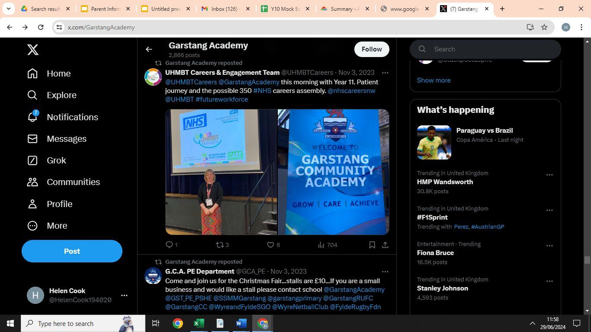
Task: Click the install app icon in address bar
Action: [530, 27]
